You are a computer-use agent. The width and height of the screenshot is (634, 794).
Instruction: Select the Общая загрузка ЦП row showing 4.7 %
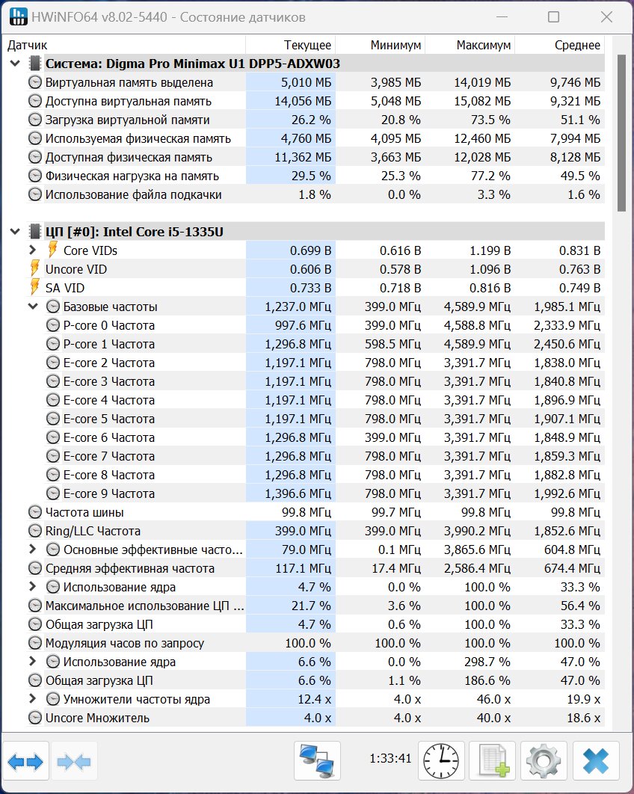point(99,624)
